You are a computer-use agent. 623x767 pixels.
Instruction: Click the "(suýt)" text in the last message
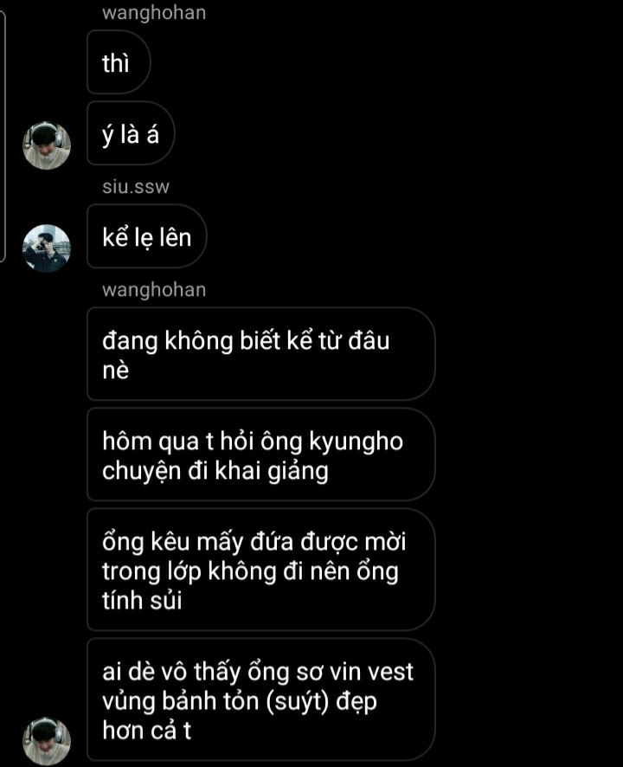305,701
